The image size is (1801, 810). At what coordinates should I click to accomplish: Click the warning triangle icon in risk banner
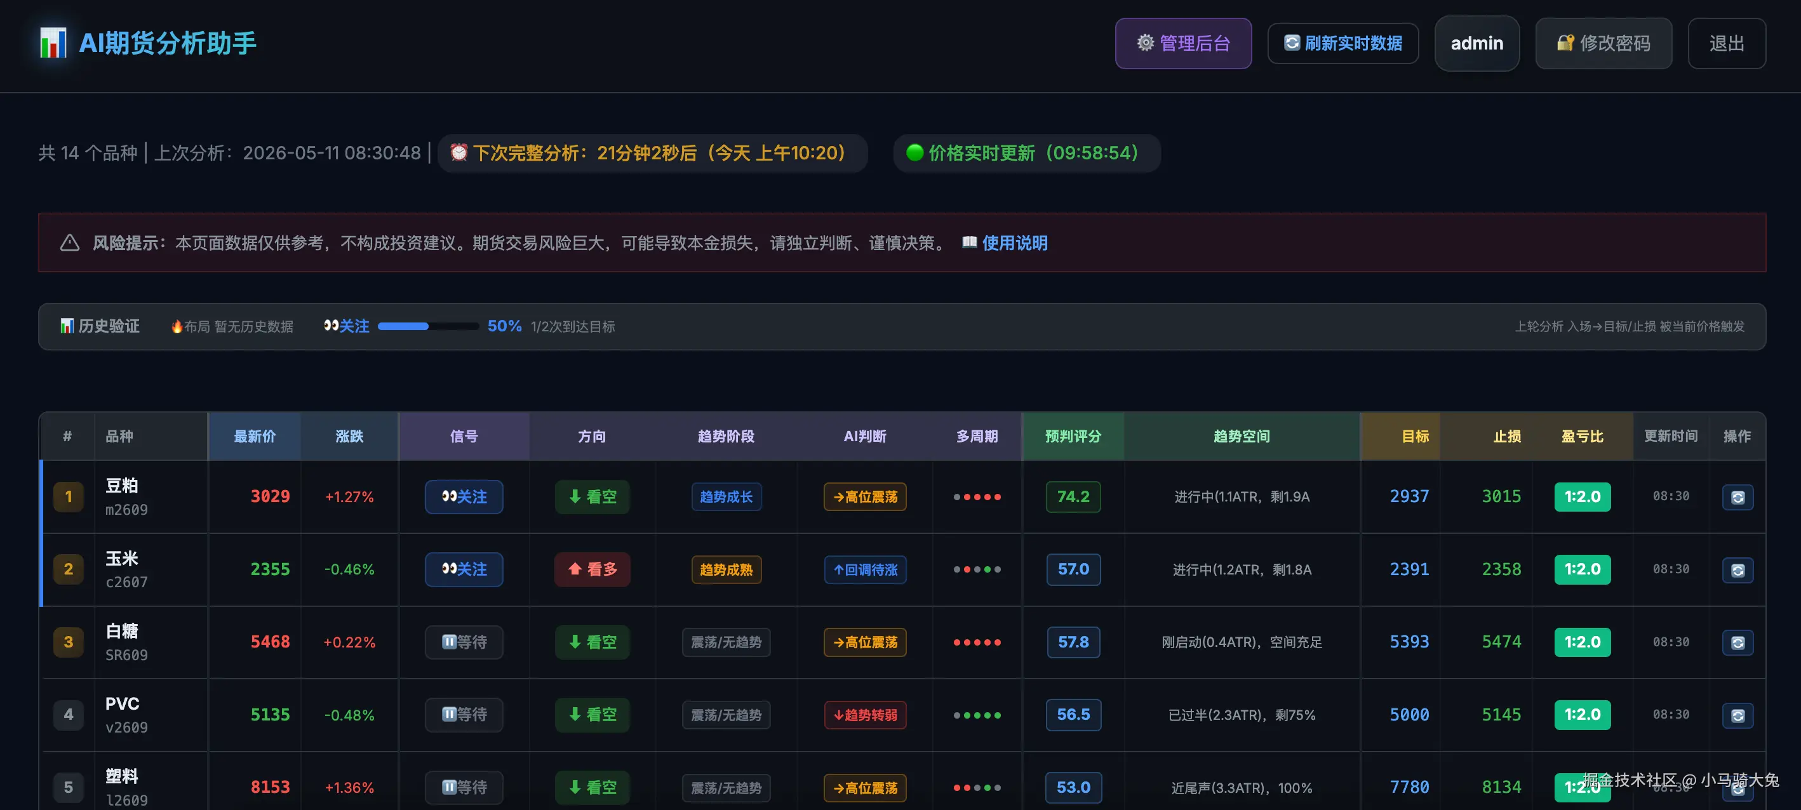click(69, 242)
